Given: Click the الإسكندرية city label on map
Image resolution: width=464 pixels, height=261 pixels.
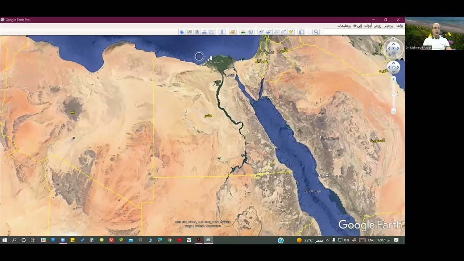Looking at the screenshot, I should [216, 62].
